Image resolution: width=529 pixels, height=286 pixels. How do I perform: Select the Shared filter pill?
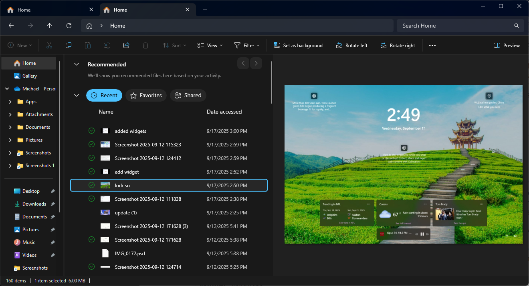click(188, 95)
